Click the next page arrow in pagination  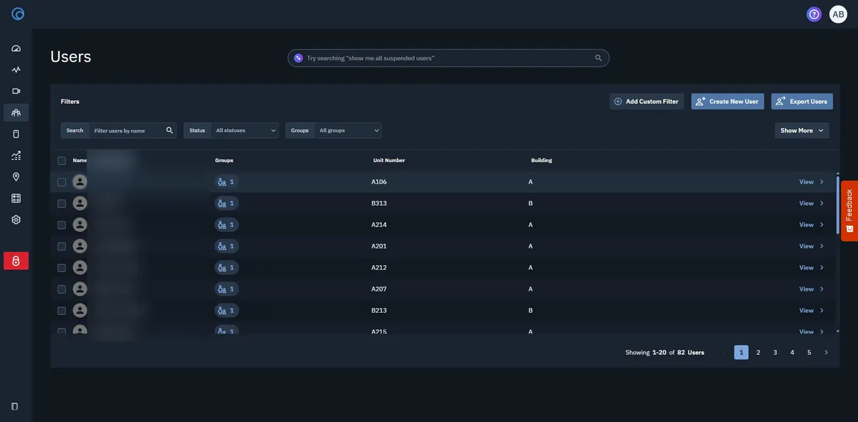[826, 352]
